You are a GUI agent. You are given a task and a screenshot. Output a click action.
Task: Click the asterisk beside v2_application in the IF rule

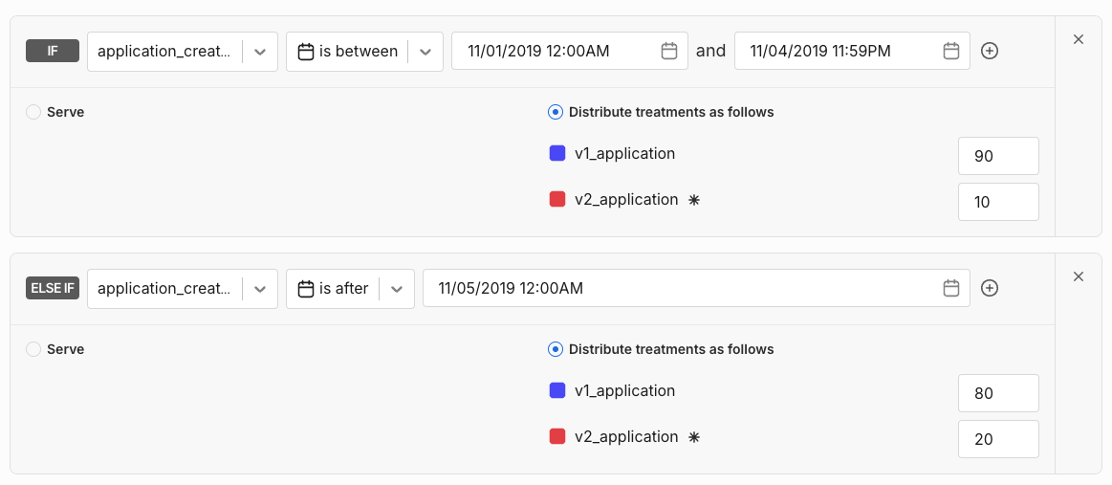point(694,200)
